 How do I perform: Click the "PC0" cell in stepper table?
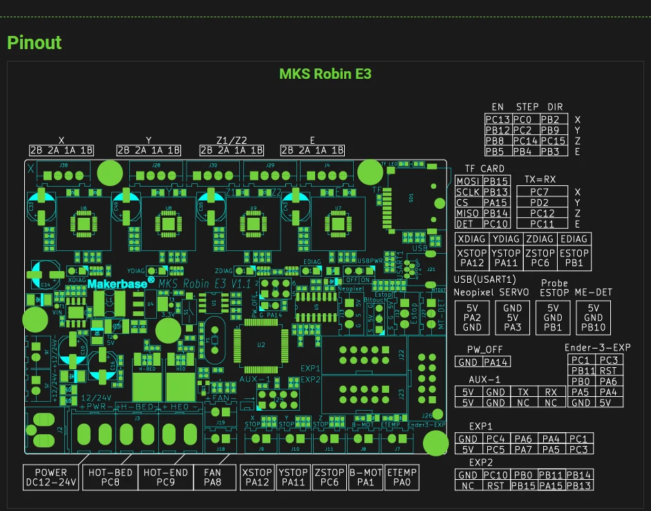[526, 120]
